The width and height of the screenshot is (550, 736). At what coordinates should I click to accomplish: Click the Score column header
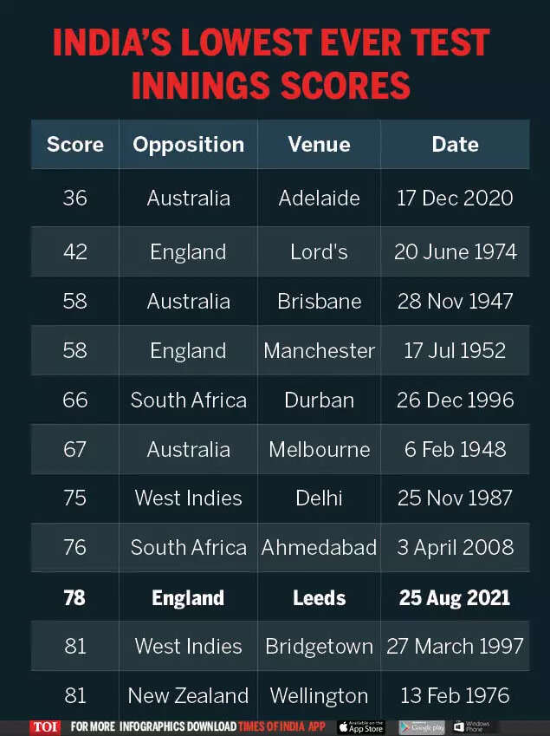(x=75, y=145)
